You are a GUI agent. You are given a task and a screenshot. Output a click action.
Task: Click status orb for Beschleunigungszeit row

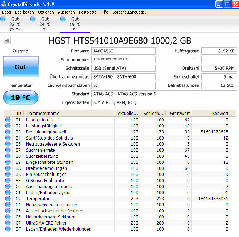[8, 132]
